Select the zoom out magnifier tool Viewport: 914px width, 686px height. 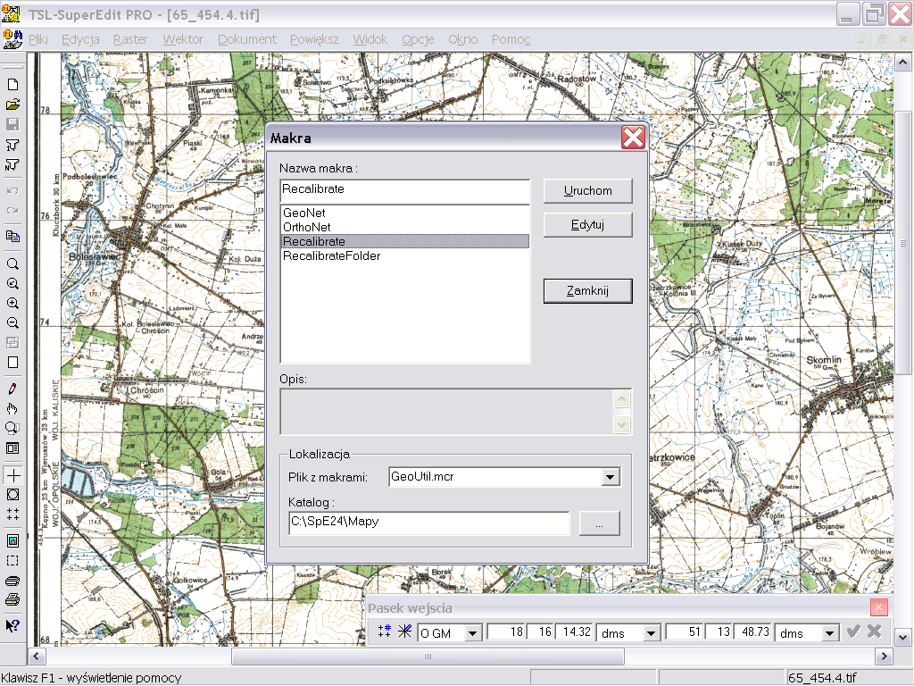coord(12,323)
